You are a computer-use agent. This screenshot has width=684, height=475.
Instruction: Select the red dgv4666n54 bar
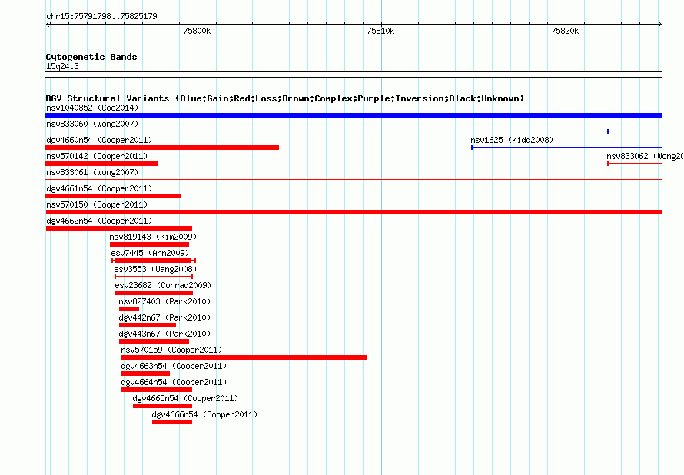click(172, 422)
